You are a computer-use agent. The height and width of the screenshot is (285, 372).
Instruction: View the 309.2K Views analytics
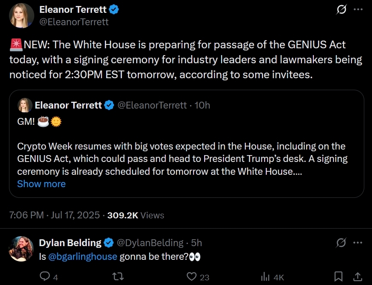(x=136, y=215)
